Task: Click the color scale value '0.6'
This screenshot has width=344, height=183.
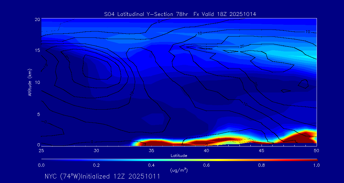Action: coord(206,165)
